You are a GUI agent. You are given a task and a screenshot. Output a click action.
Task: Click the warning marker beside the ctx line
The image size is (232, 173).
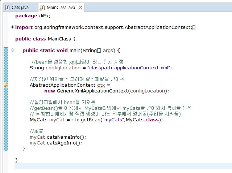(x=6, y=85)
